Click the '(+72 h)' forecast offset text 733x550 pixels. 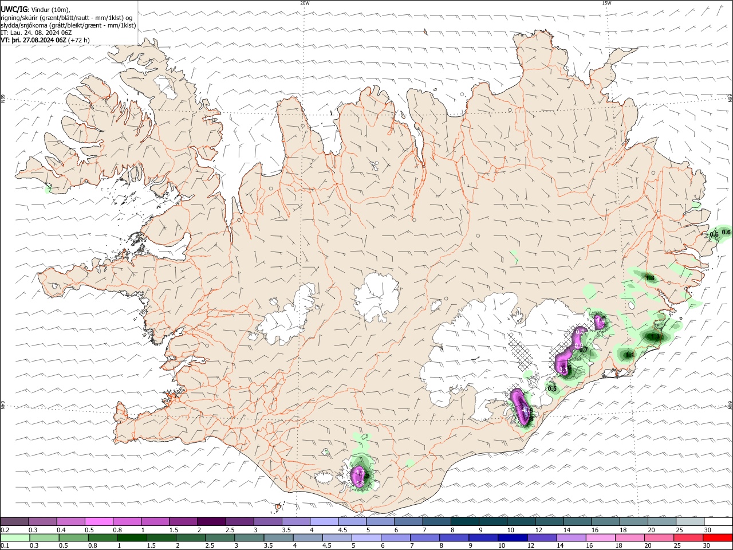coord(78,40)
